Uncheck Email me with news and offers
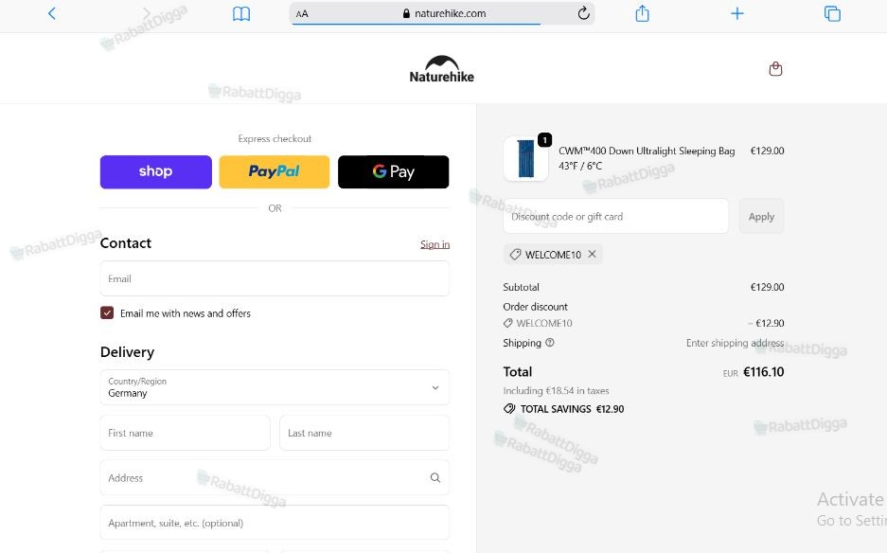887x553 pixels. pos(107,313)
